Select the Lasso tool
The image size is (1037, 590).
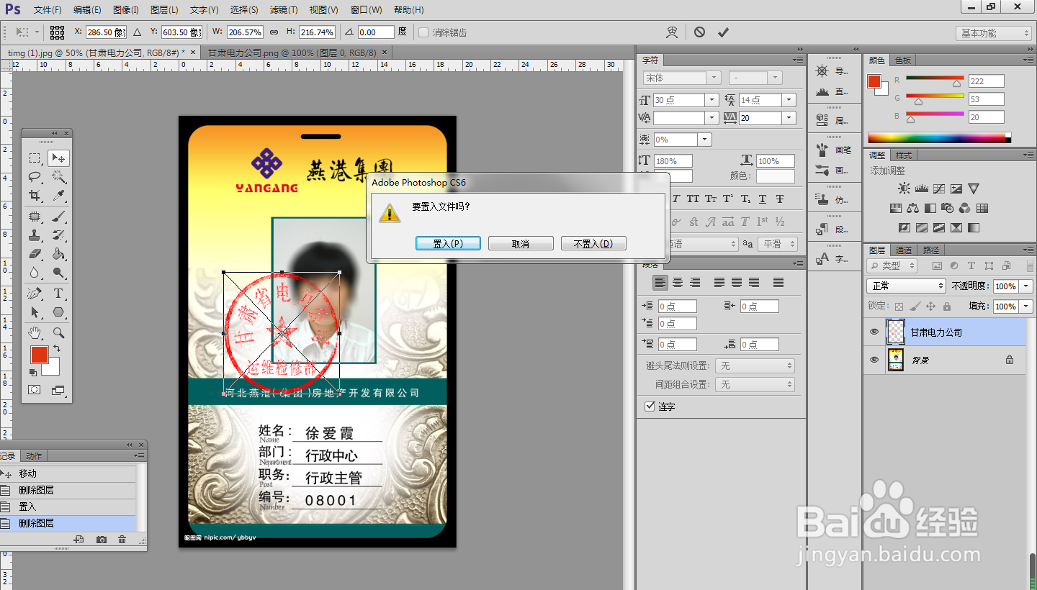tap(35, 177)
